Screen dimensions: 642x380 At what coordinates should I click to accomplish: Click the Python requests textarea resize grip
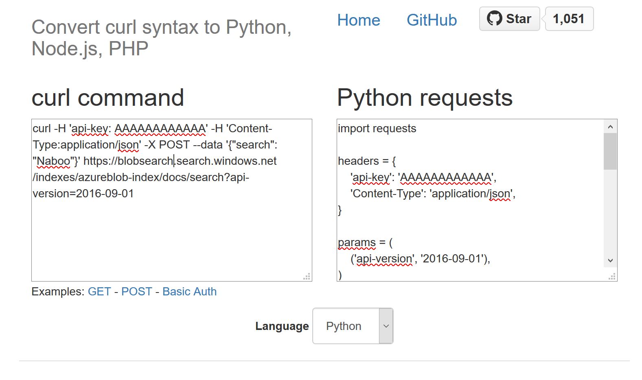(612, 277)
